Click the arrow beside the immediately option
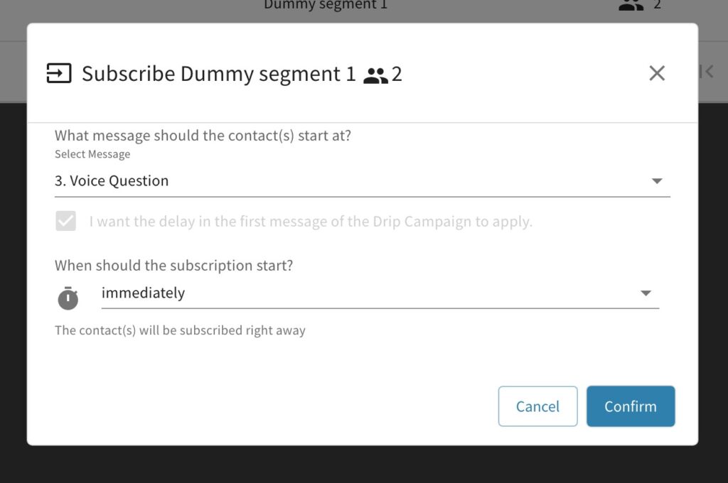728x483 pixels. pos(646,293)
